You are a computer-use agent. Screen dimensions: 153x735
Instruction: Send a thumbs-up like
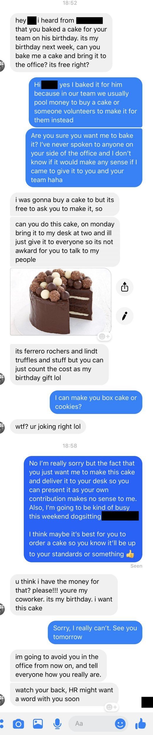[141, 724]
